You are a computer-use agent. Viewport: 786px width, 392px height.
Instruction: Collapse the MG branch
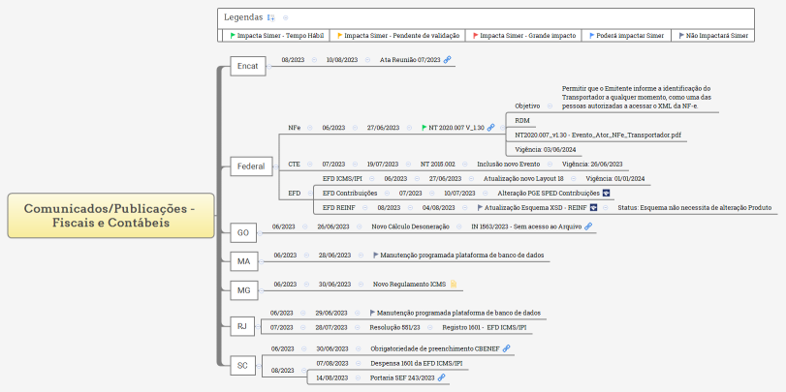coord(261,289)
